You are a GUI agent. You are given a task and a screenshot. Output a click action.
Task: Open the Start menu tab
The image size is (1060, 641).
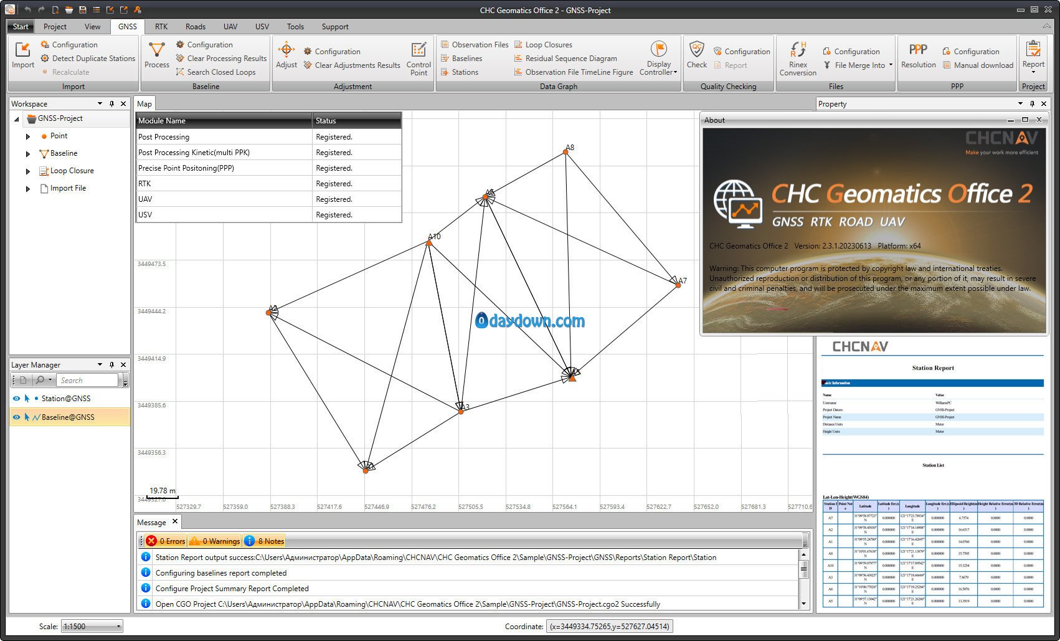point(21,27)
